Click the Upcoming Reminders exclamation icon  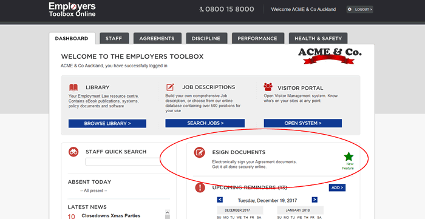(200, 187)
